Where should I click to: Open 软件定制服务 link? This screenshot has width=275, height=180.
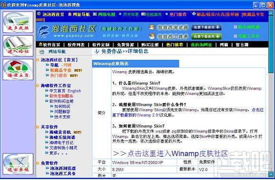(x=61, y=96)
